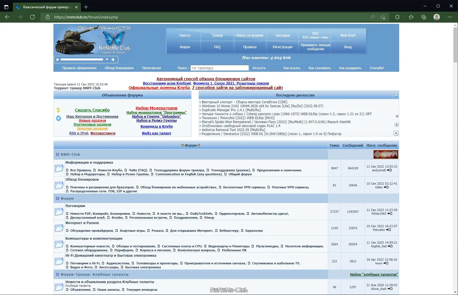
Task: Expand the medium plus box in discussions
Action: [x=396, y=125]
